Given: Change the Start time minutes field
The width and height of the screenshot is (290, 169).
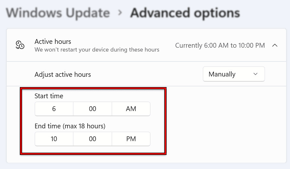Looking at the screenshot, I should pyautogui.click(x=92, y=109).
